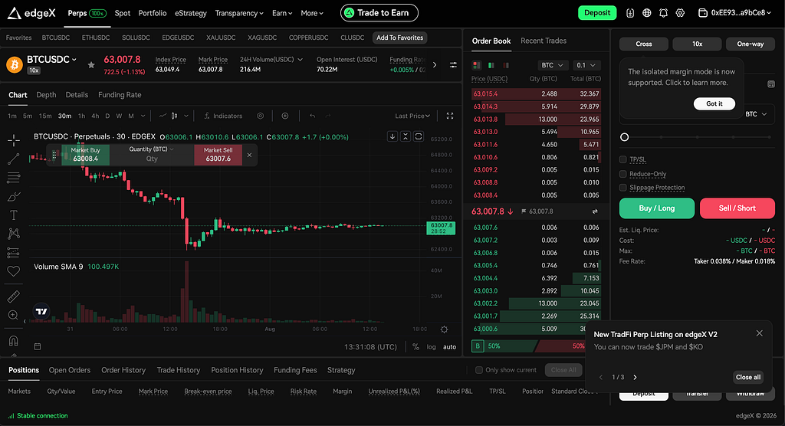The height and width of the screenshot is (426, 785).
Task: Open the wallet address account dropdown
Action: click(x=735, y=13)
